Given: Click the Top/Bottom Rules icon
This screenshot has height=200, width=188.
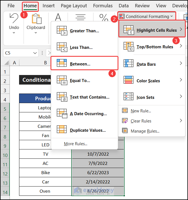Looking at the screenshot, I should click(129, 47).
